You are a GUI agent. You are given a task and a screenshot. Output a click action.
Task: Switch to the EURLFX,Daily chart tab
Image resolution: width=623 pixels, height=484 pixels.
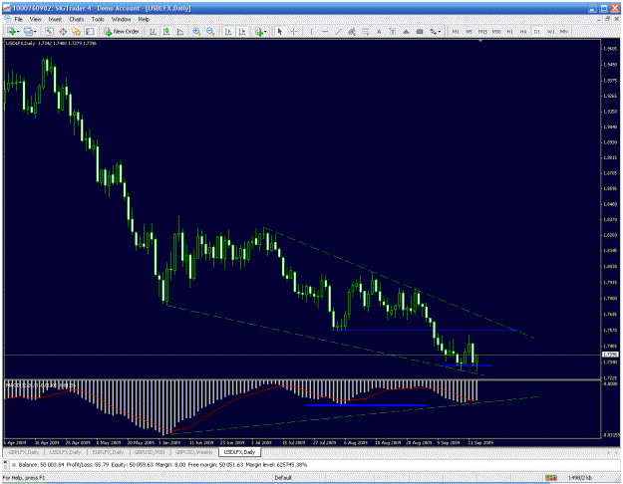(108, 452)
